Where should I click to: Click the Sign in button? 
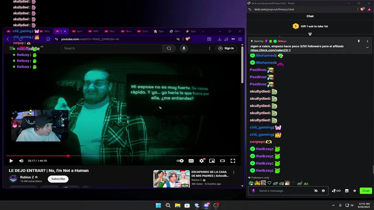pyautogui.click(x=226, y=48)
